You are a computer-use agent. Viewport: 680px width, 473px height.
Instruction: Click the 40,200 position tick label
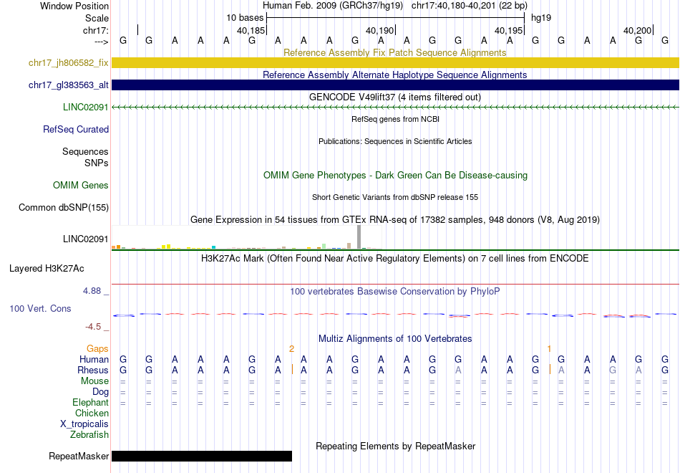(x=637, y=30)
